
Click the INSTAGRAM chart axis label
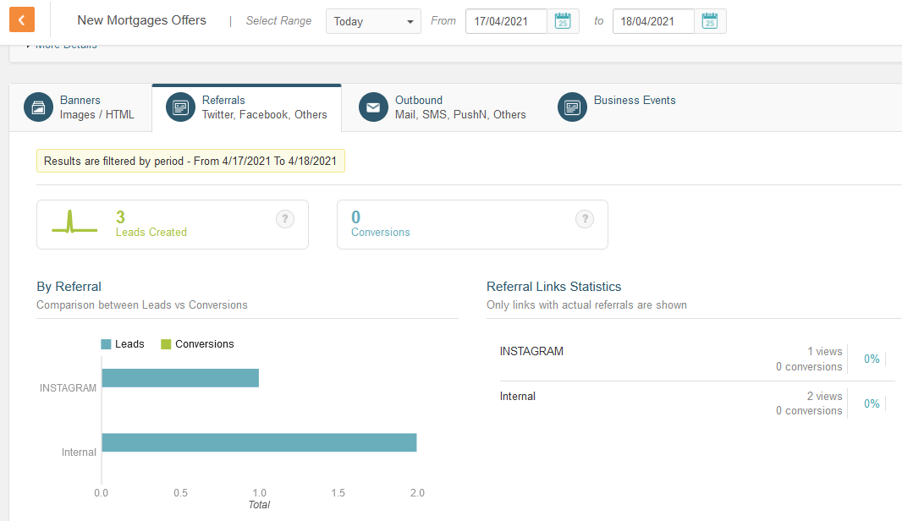68,388
